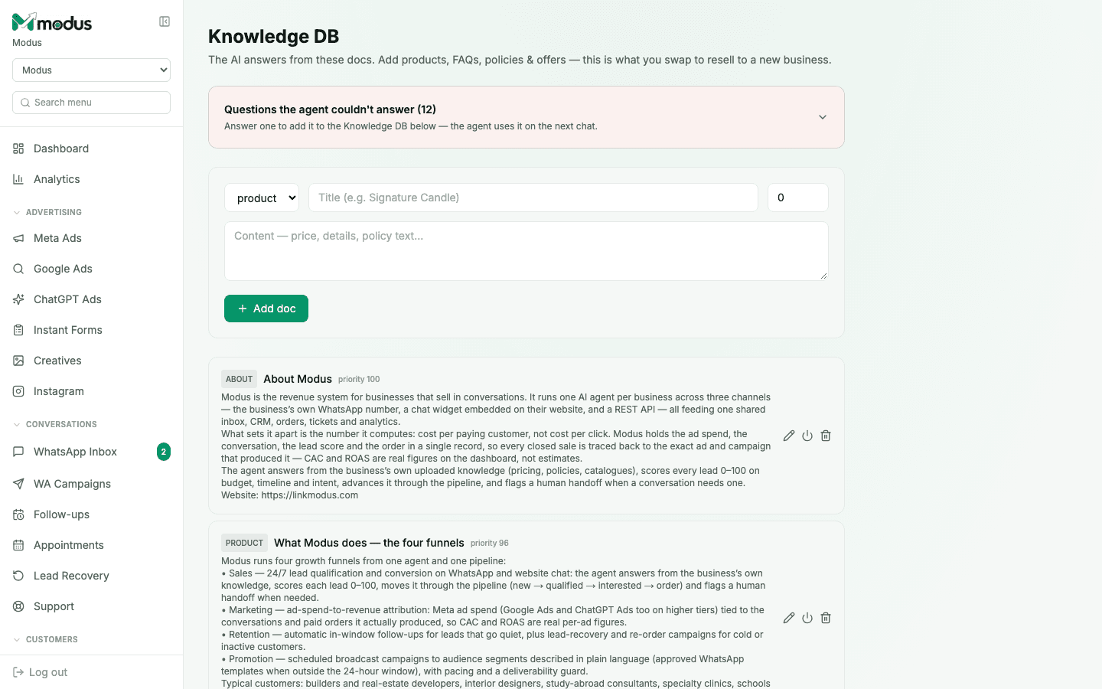1102x689 pixels.
Task: Click the Modus logo
Action: [x=52, y=22]
